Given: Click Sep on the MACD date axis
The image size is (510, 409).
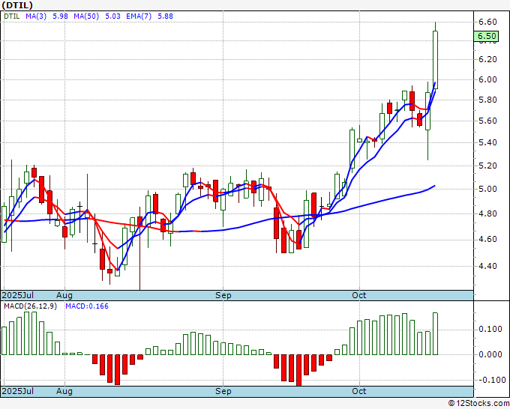Looking at the screenshot, I should (x=223, y=391).
